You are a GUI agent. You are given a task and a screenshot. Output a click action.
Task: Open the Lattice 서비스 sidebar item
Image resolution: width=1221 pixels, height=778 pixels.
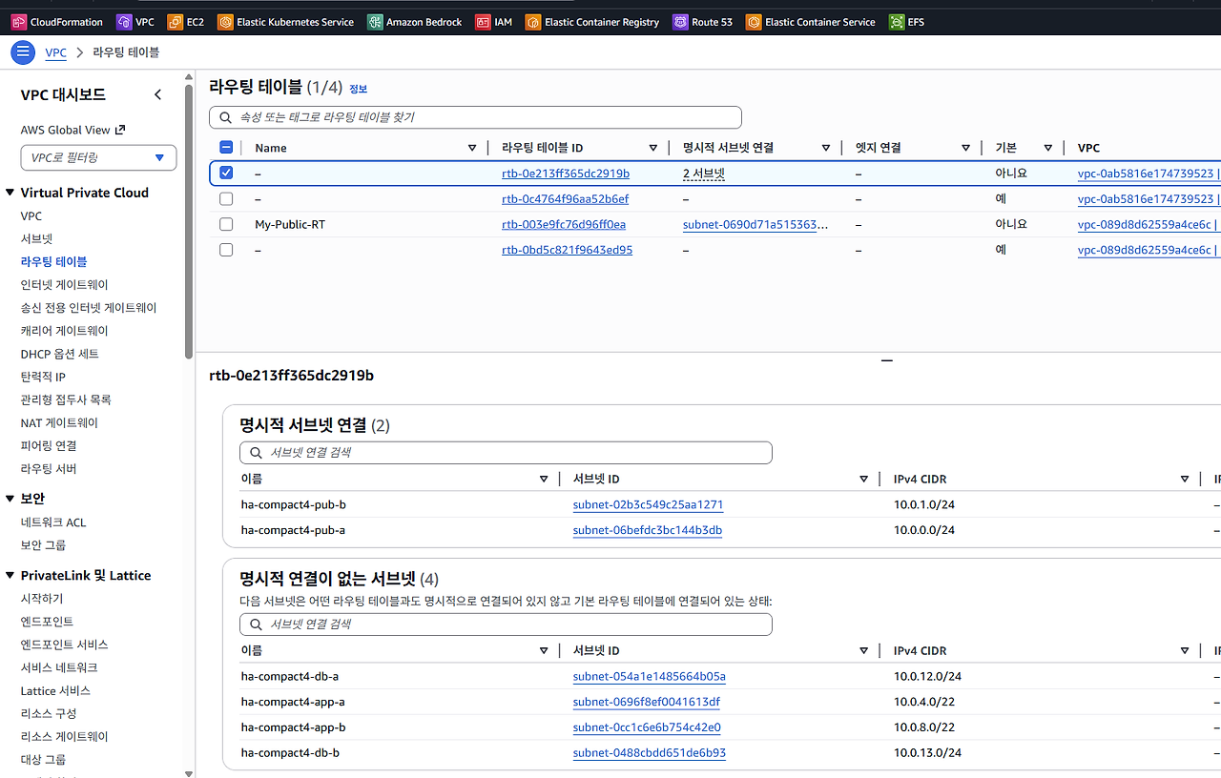(x=55, y=690)
